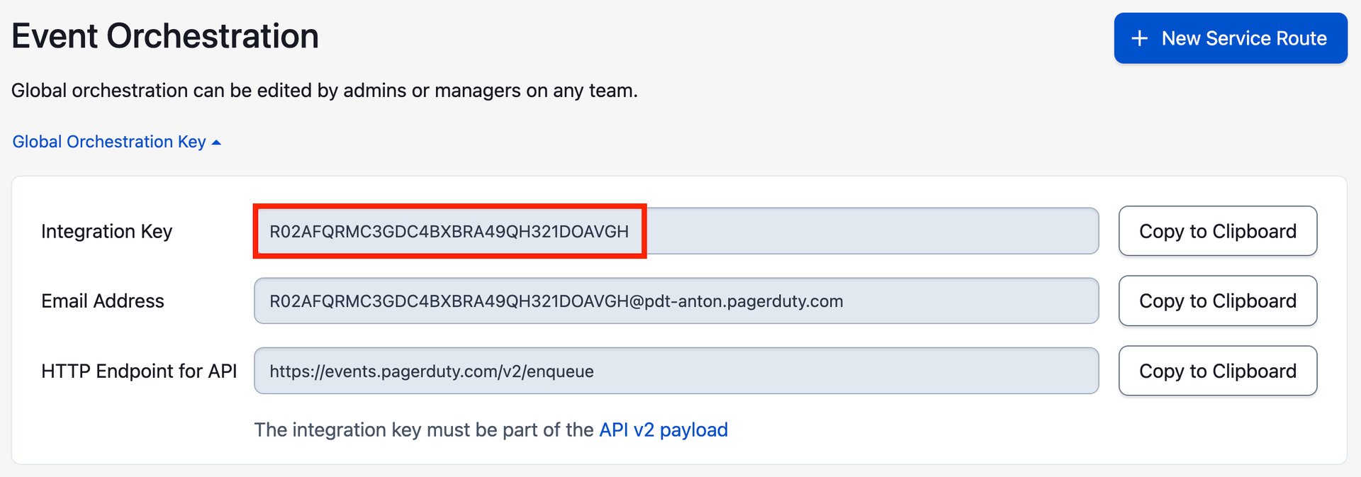Click the HTTP Endpoint for API label
1361x477 pixels.
pyautogui.click(x=139, y=371)
